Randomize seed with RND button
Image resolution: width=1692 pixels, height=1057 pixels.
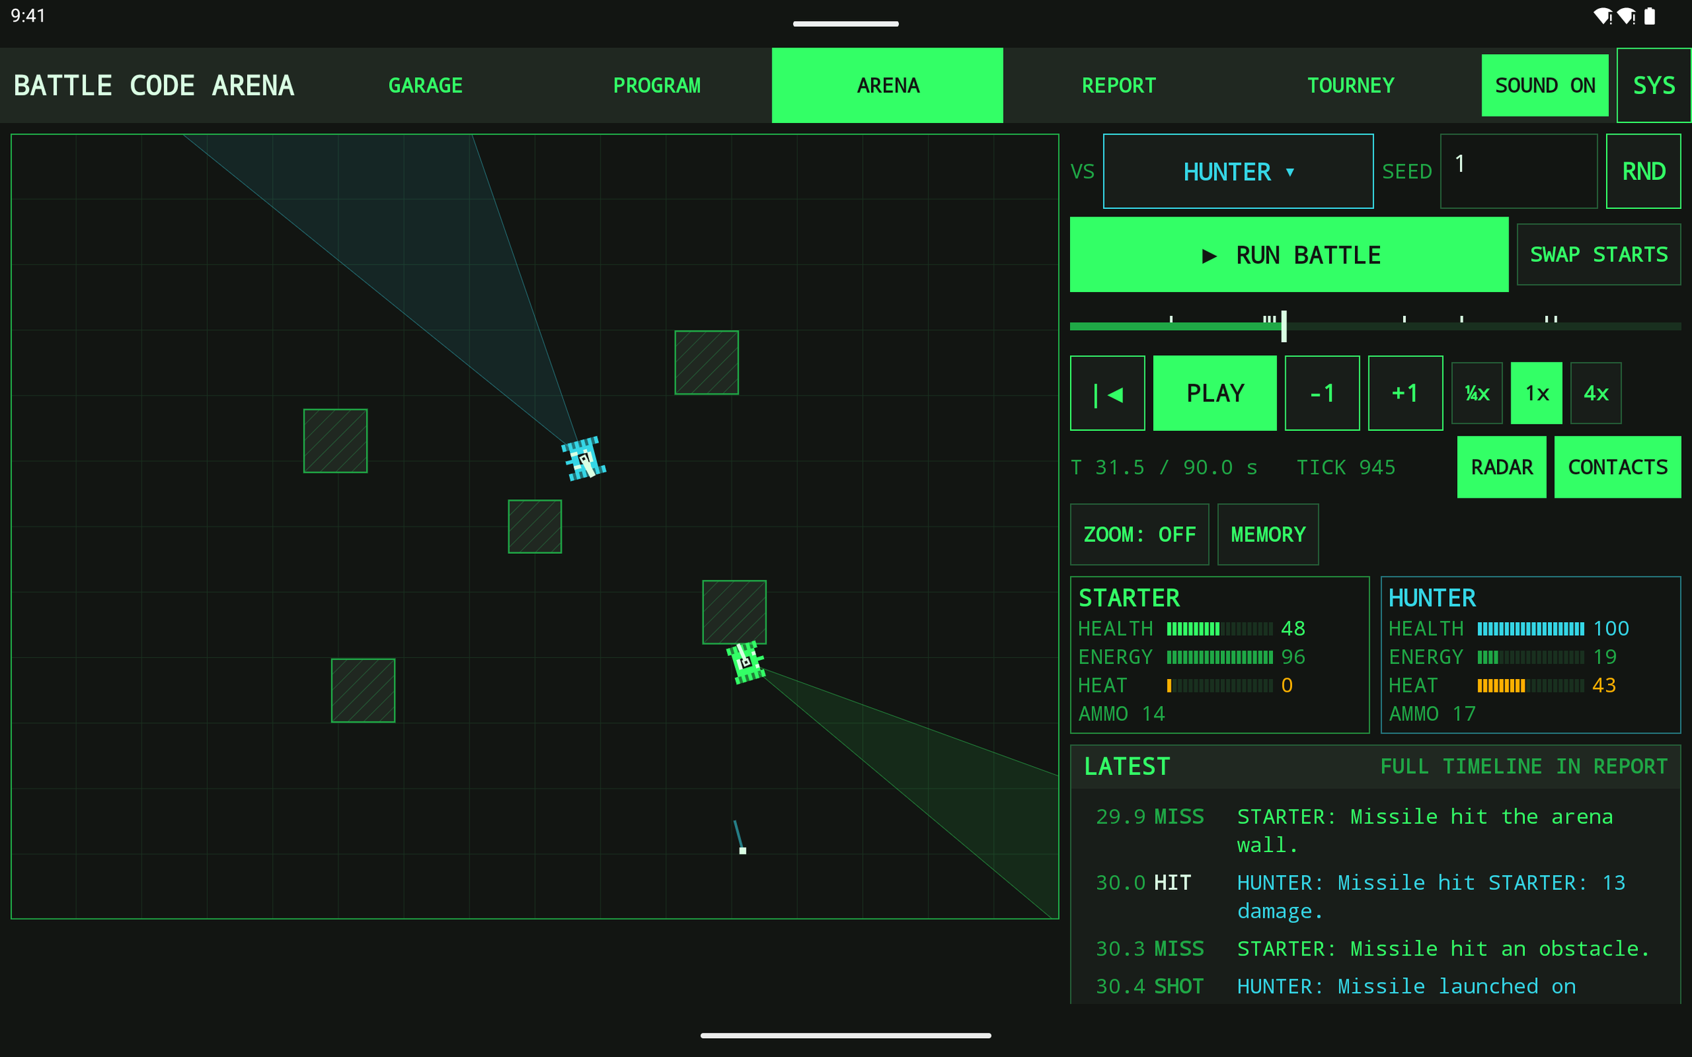tap(1643, 171)
